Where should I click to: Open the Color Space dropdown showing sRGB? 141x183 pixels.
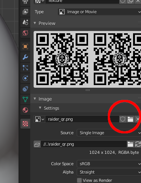[x=109, y=164]
